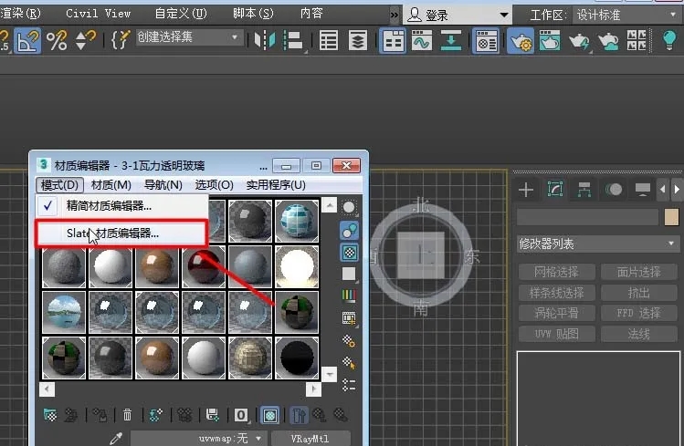Click the object color swatch
The image size is (684, 446).
[x=671, y=216]
